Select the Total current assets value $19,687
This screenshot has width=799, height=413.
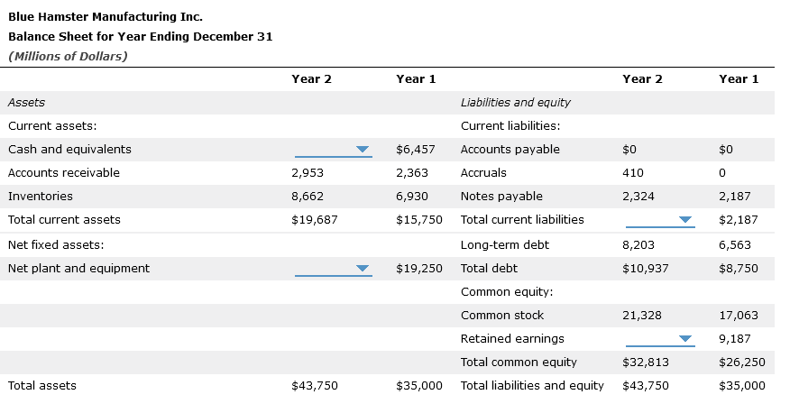311,220
